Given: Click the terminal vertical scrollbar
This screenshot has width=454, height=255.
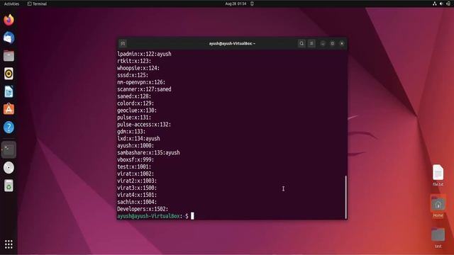Looking at the screenshot, I should 345,197.
